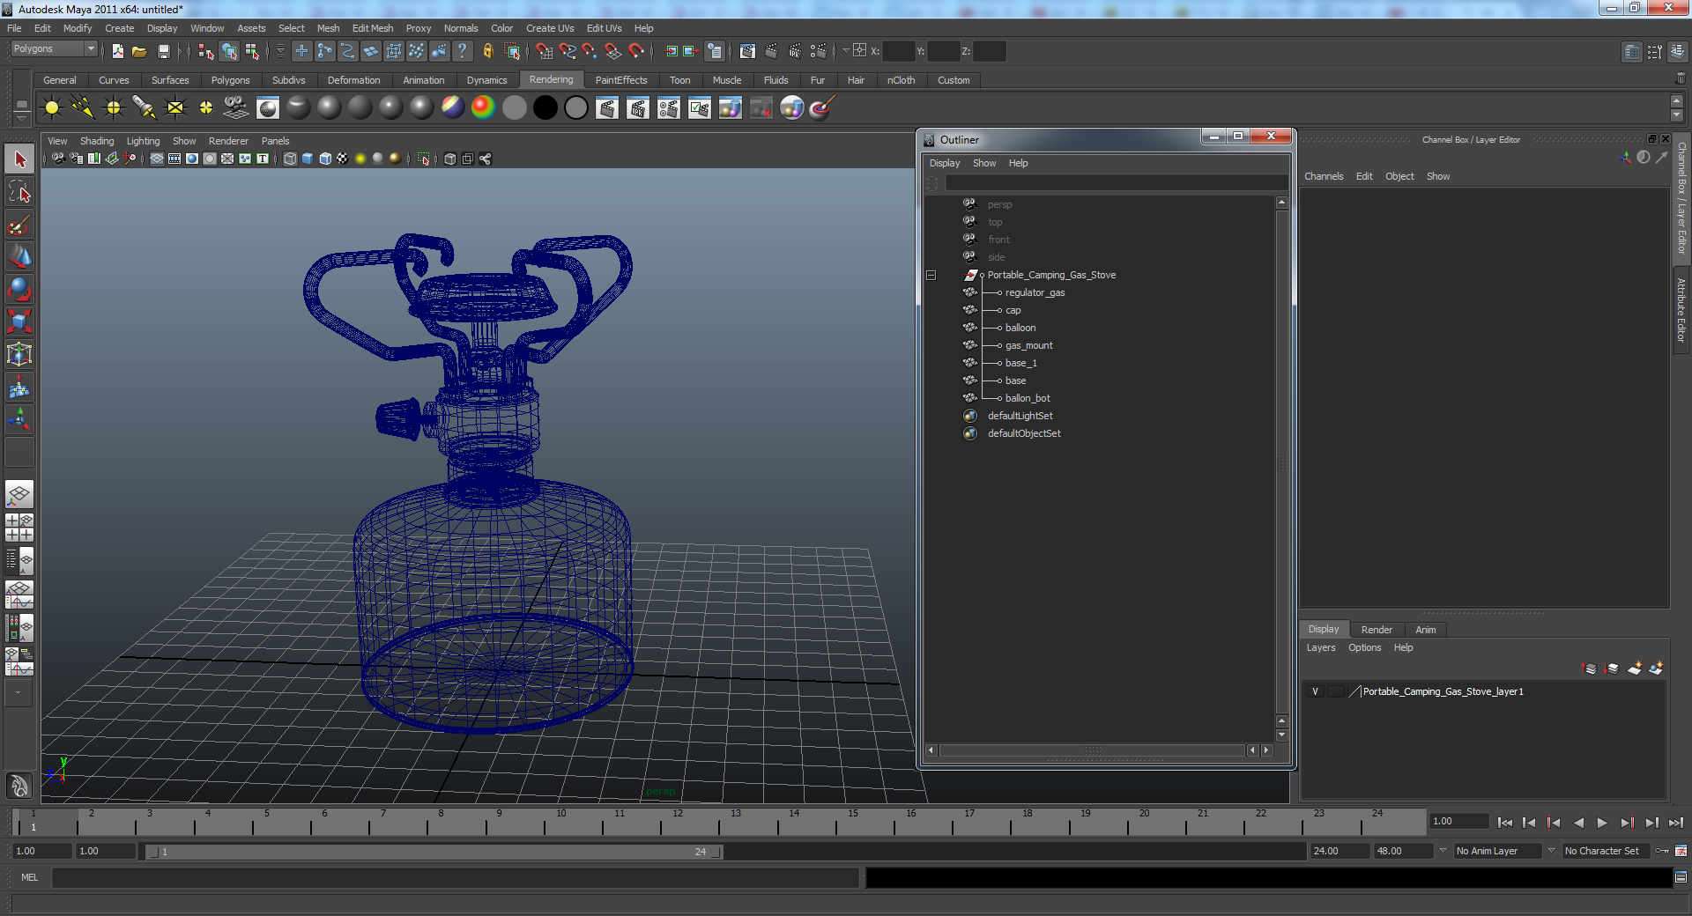Switch to the Polygons shelf tab
1692x916 pixels.
point(230,80)
